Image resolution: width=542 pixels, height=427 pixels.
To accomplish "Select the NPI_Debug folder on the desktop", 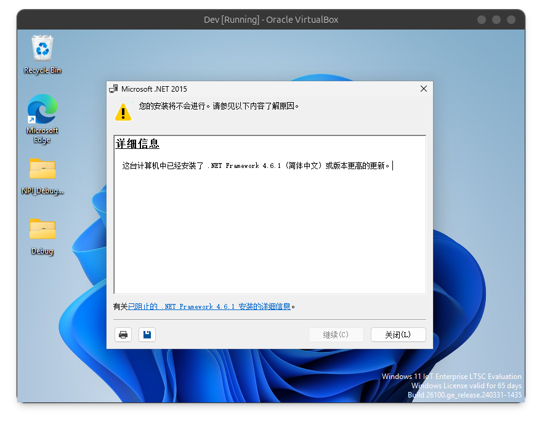I will pos(42,176).
